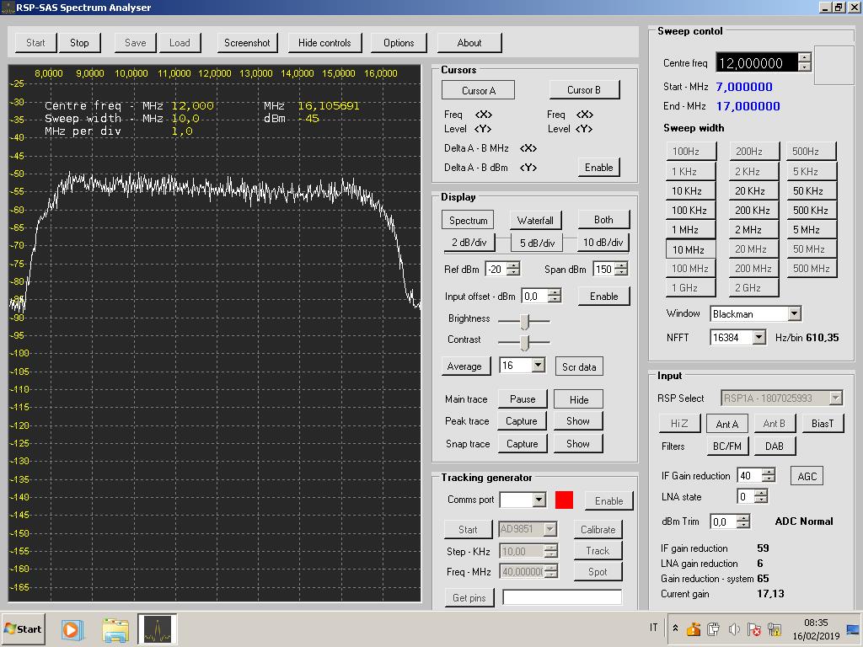
Task: Toggle the Hi Z input
Action: coord(679,423)
